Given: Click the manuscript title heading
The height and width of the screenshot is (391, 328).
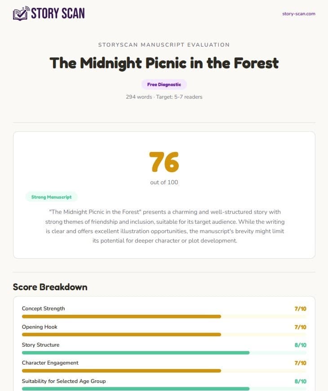Looking at the screenshot, I should tap(164, 63).
